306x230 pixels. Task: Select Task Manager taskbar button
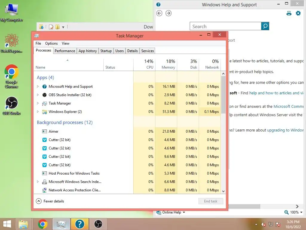tap(61, 224)
